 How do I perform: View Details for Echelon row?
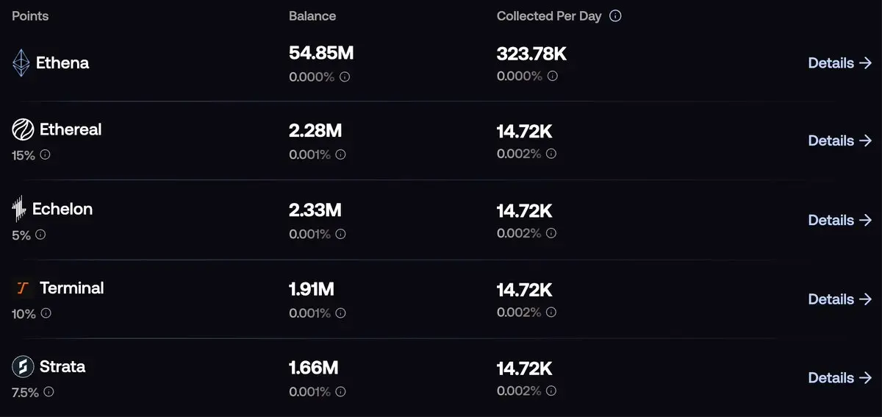point(840,220)
